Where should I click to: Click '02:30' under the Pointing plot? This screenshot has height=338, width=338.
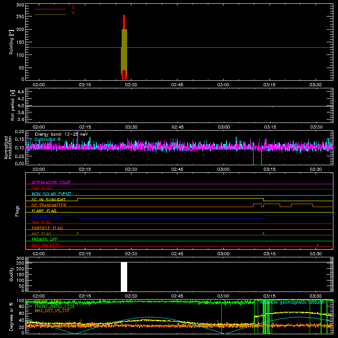click(x=131, y=85)
